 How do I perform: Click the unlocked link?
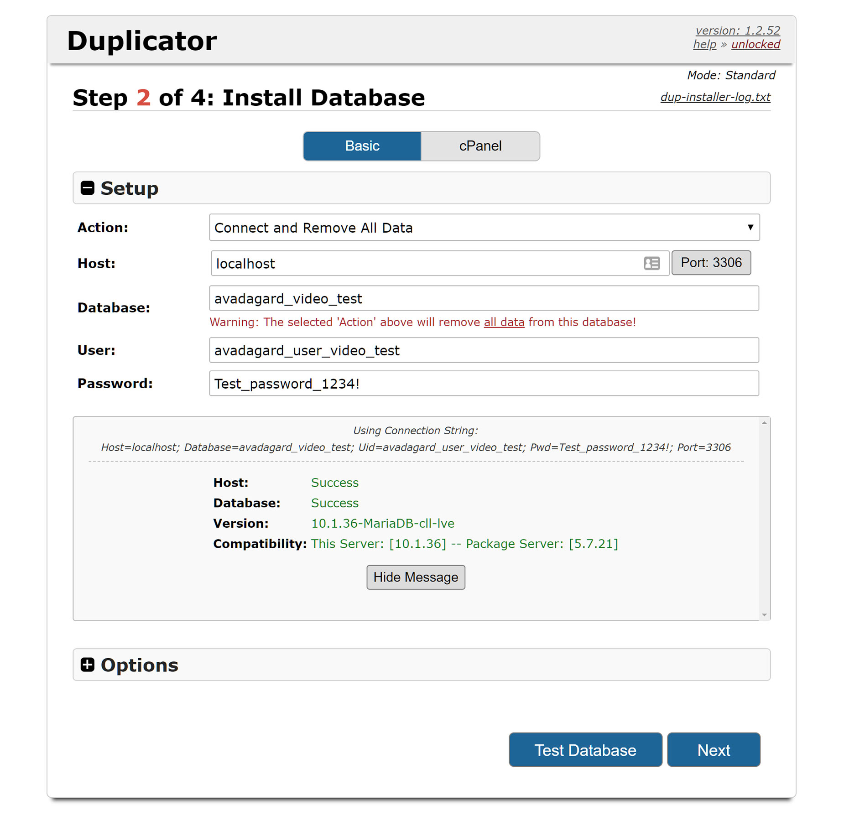755,45
